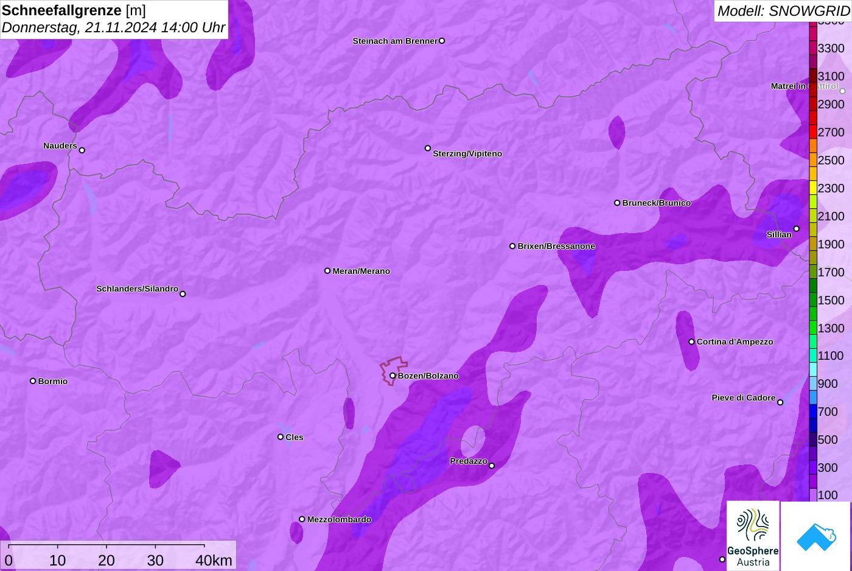Select the Cortina d'Ampezzo name label

[x=735, y=342]
